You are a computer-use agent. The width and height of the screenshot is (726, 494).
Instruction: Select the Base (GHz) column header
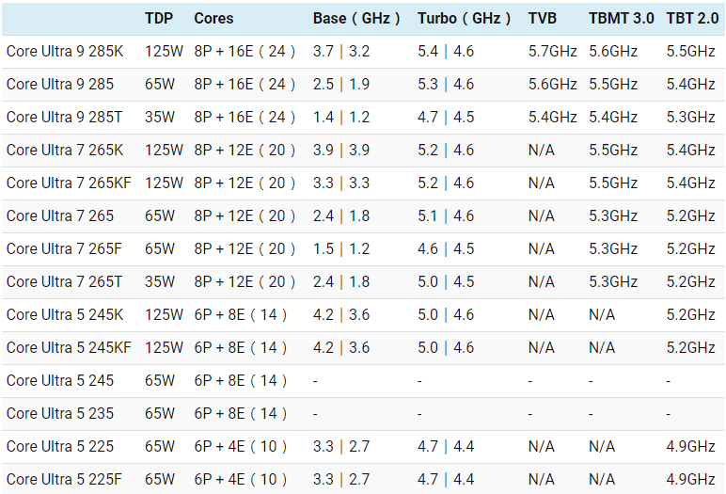[356, 18]
